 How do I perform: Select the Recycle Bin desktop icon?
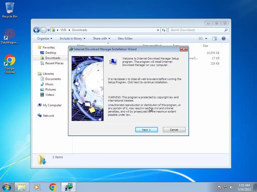point(10,10)
